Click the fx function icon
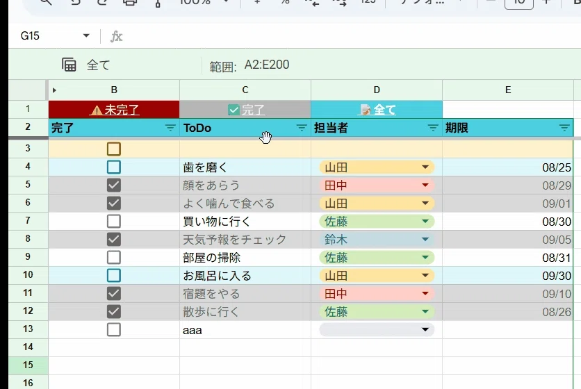581x389 pixels. pyautogui.click(x=116, y=36)
